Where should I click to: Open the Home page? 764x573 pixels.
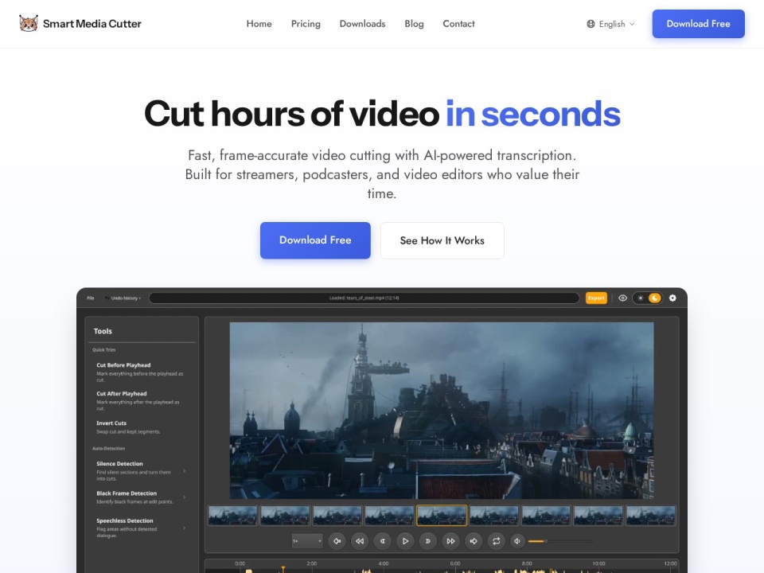[259, 24]
